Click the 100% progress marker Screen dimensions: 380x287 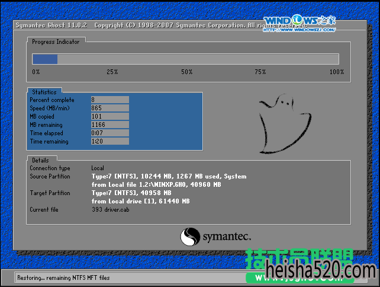tap(337, 72)
